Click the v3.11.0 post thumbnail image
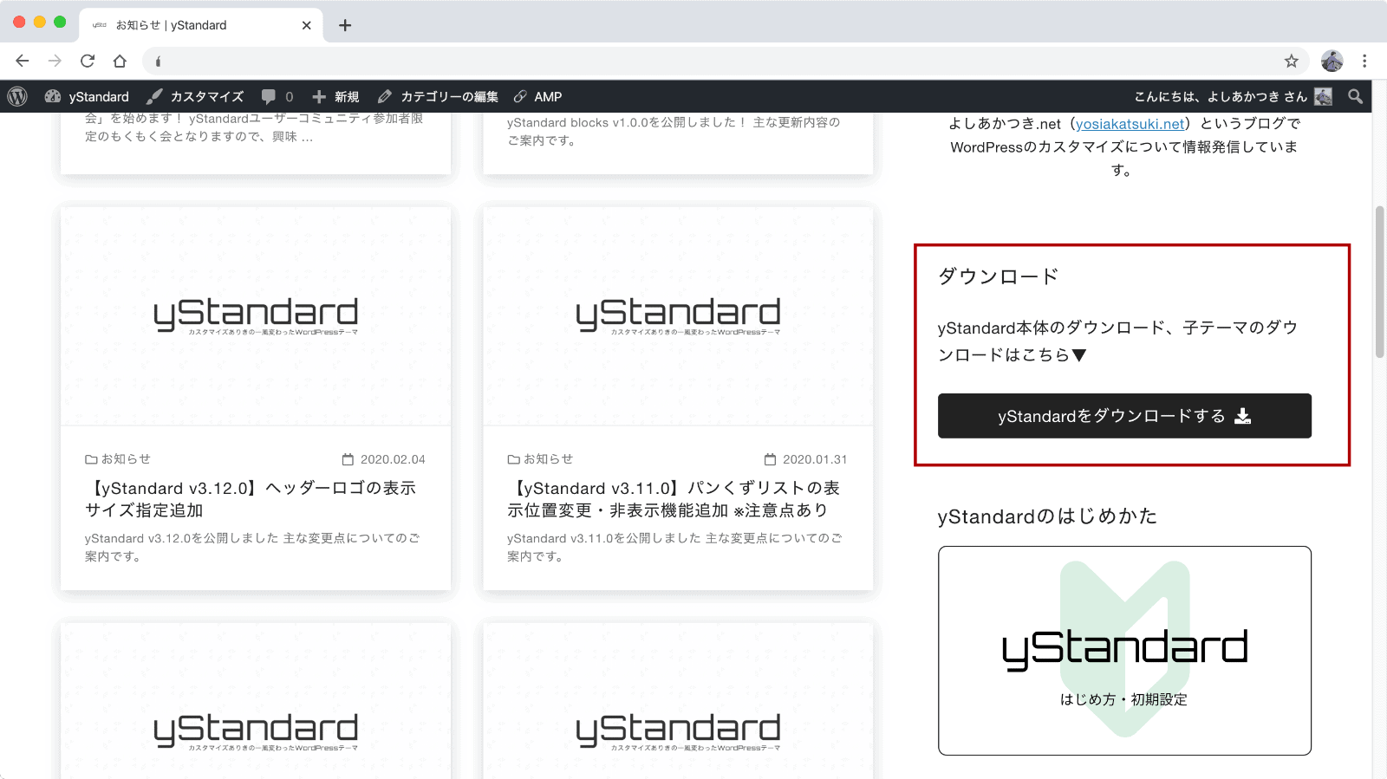The width and height of the screenshot is (1387, 779). 678,316
